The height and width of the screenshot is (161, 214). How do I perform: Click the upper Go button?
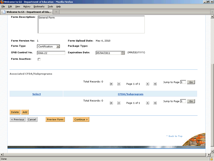(x=191, y=82)
